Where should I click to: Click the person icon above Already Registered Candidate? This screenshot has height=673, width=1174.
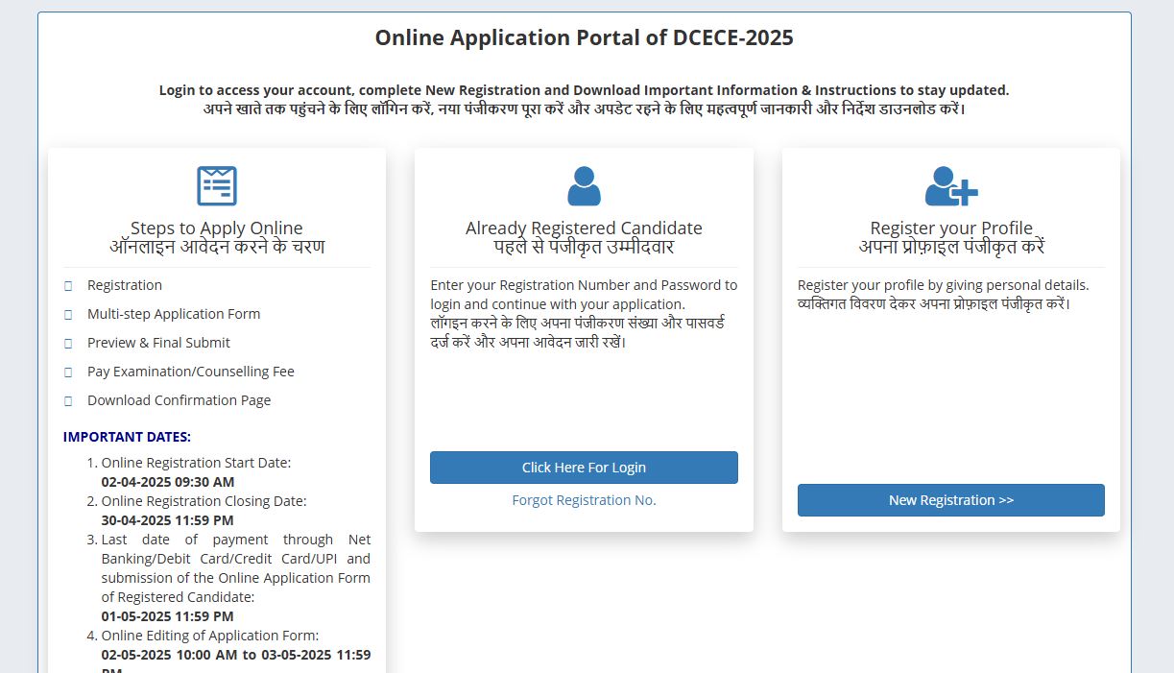click(x=584, y=184)
